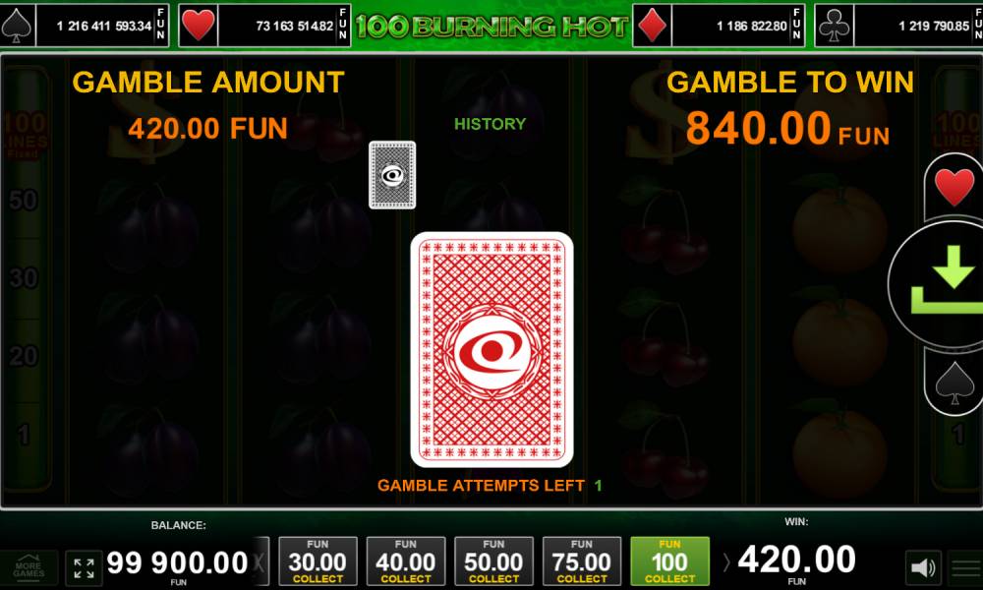Choose the 75.00 collect bet button

(x=582, y=561)
